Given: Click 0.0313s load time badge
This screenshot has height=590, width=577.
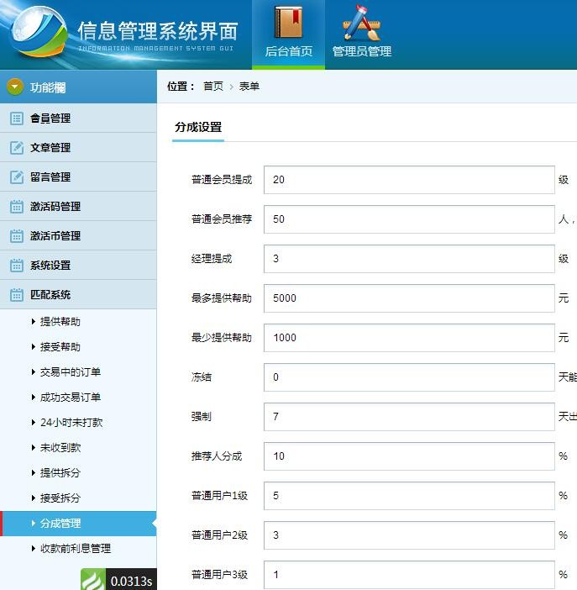Looking at the screenshot, I should (x=131, y=580).
